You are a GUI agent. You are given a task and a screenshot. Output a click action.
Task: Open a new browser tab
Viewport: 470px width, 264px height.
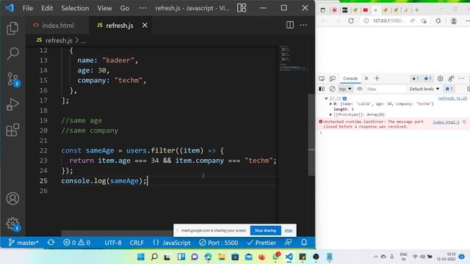pos(417,10)
